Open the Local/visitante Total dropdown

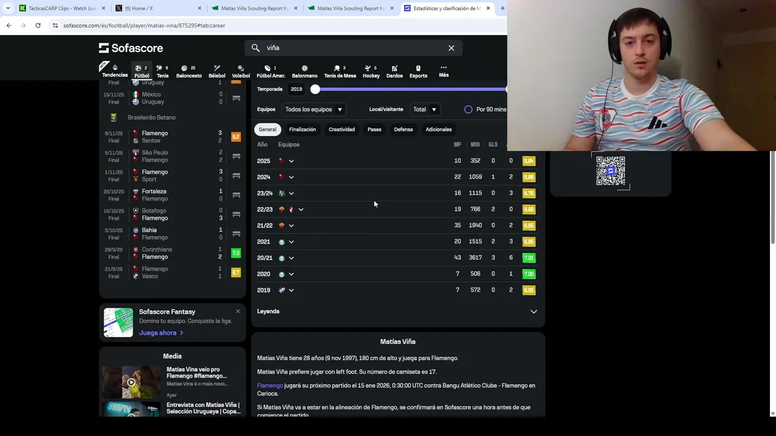425,110
